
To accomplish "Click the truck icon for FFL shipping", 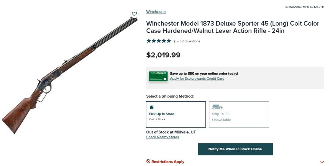I will pos(217,107).
